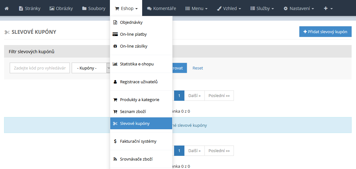The width and height of the screenshot is (356, 169).
Task: Click the Reset filter link
Action: [x=198, y=68]
